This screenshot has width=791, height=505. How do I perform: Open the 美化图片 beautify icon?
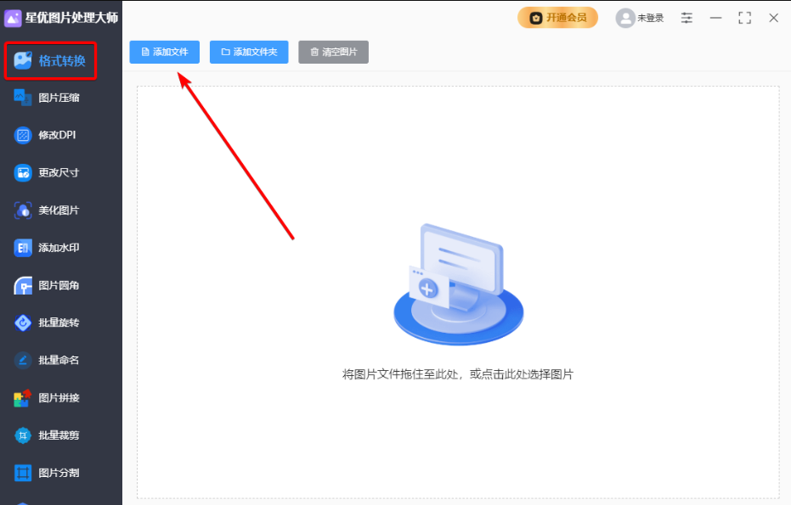[23, 210]
